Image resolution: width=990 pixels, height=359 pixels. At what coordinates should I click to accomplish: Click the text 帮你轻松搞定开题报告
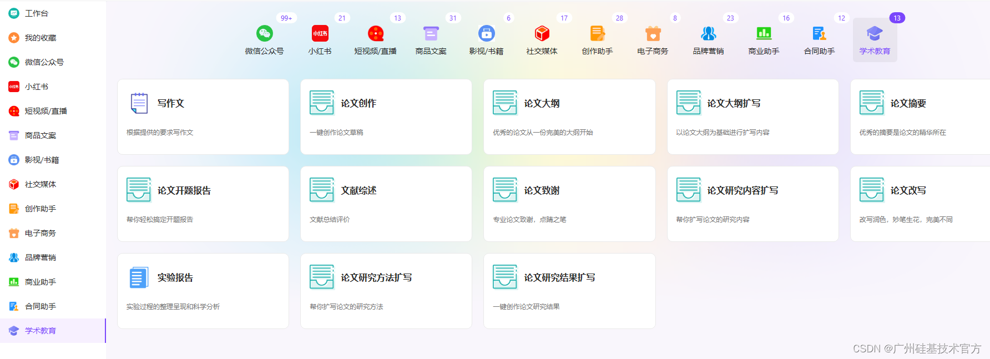pos(160,220)
